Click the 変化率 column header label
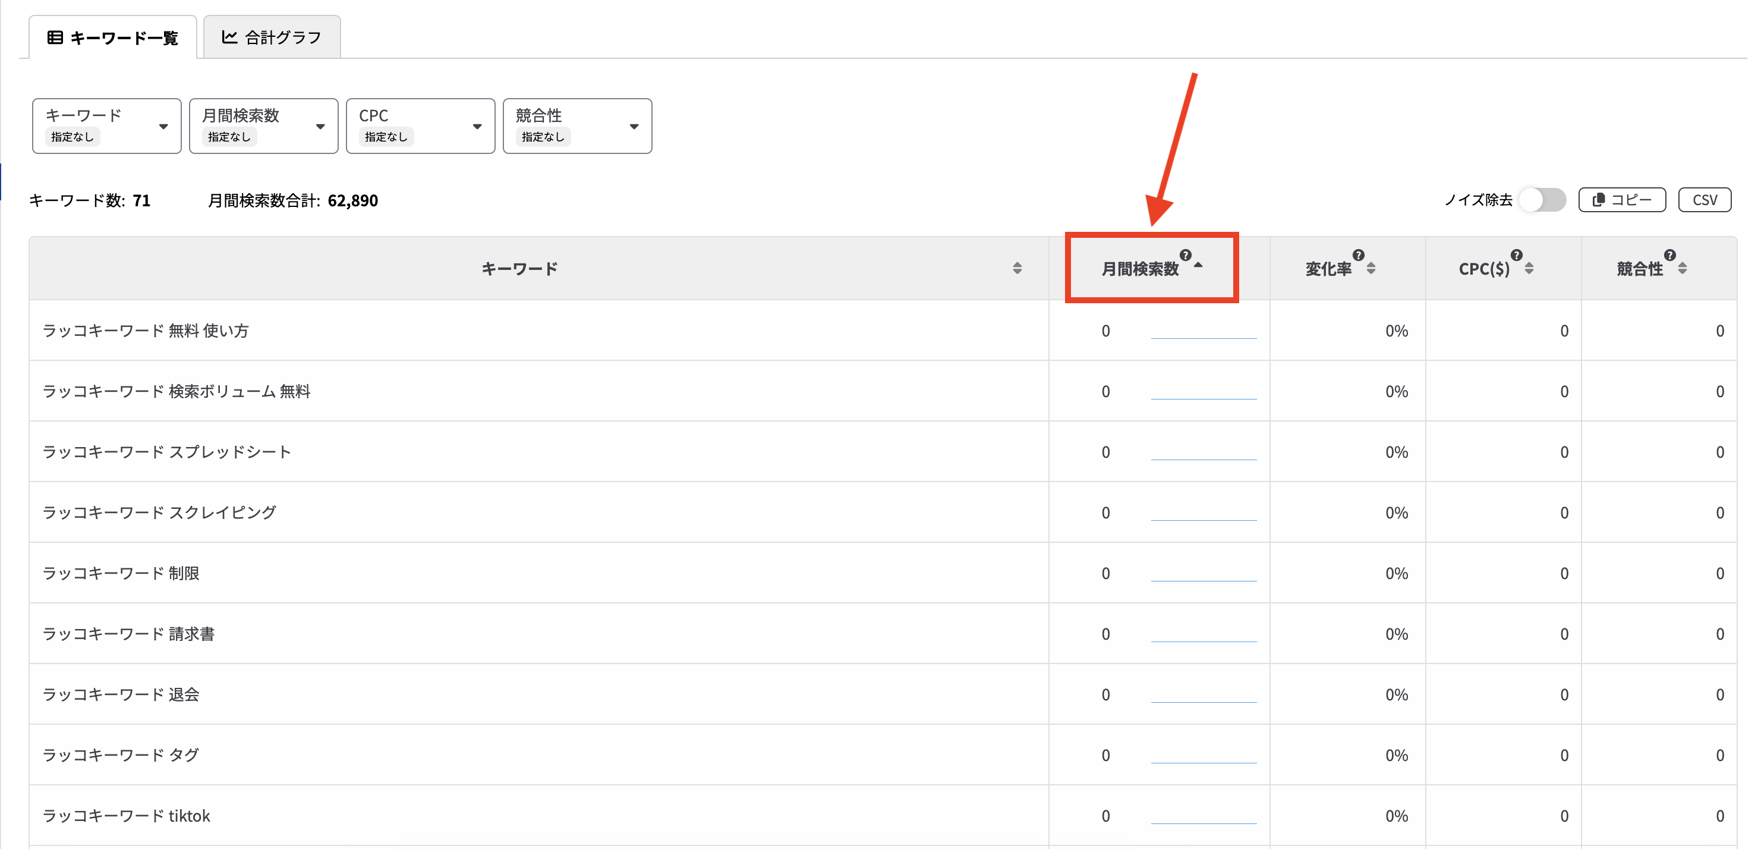 (x=1328, y=269)
